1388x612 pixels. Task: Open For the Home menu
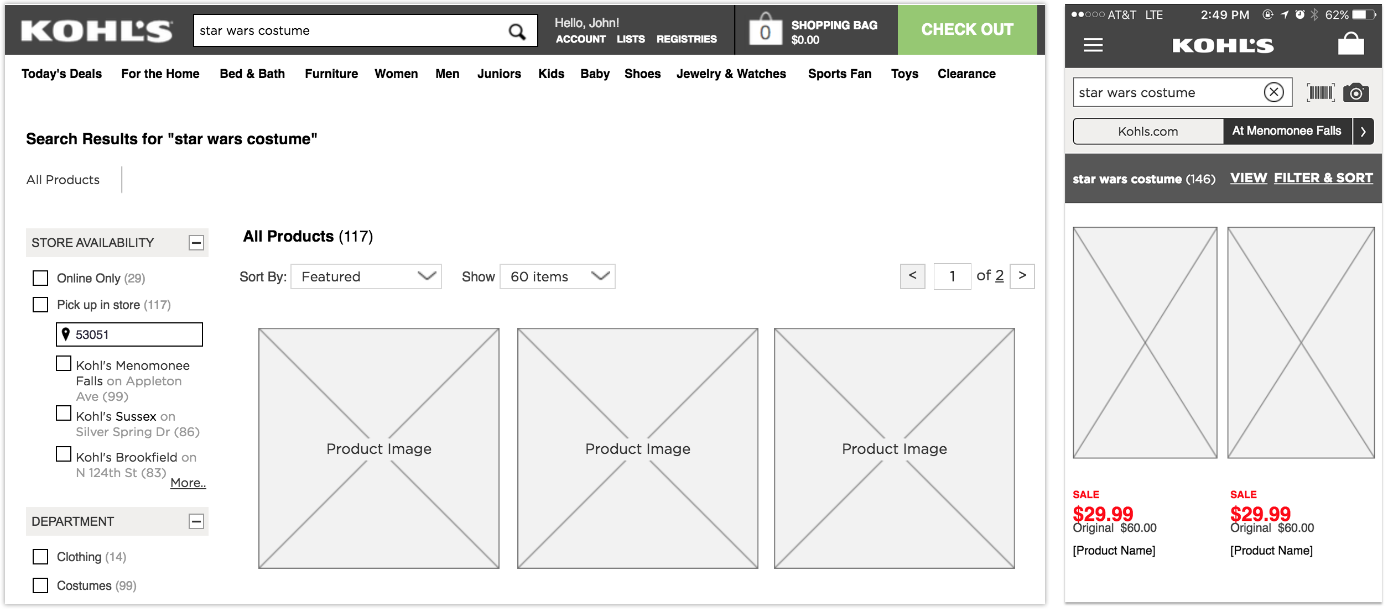[160, 74]
